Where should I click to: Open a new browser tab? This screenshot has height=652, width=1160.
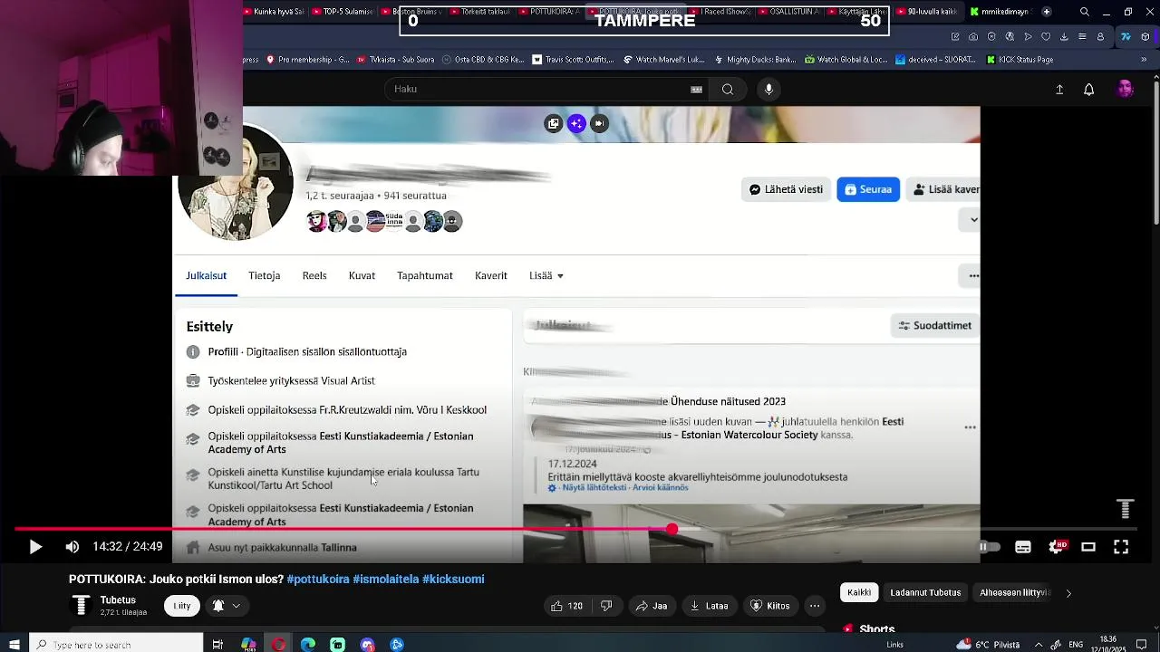(x=1047, y=12)
